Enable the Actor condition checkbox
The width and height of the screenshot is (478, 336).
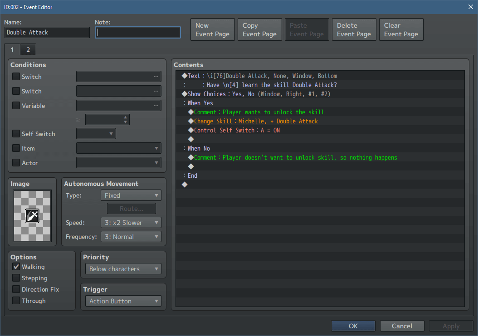pos(16,162)
